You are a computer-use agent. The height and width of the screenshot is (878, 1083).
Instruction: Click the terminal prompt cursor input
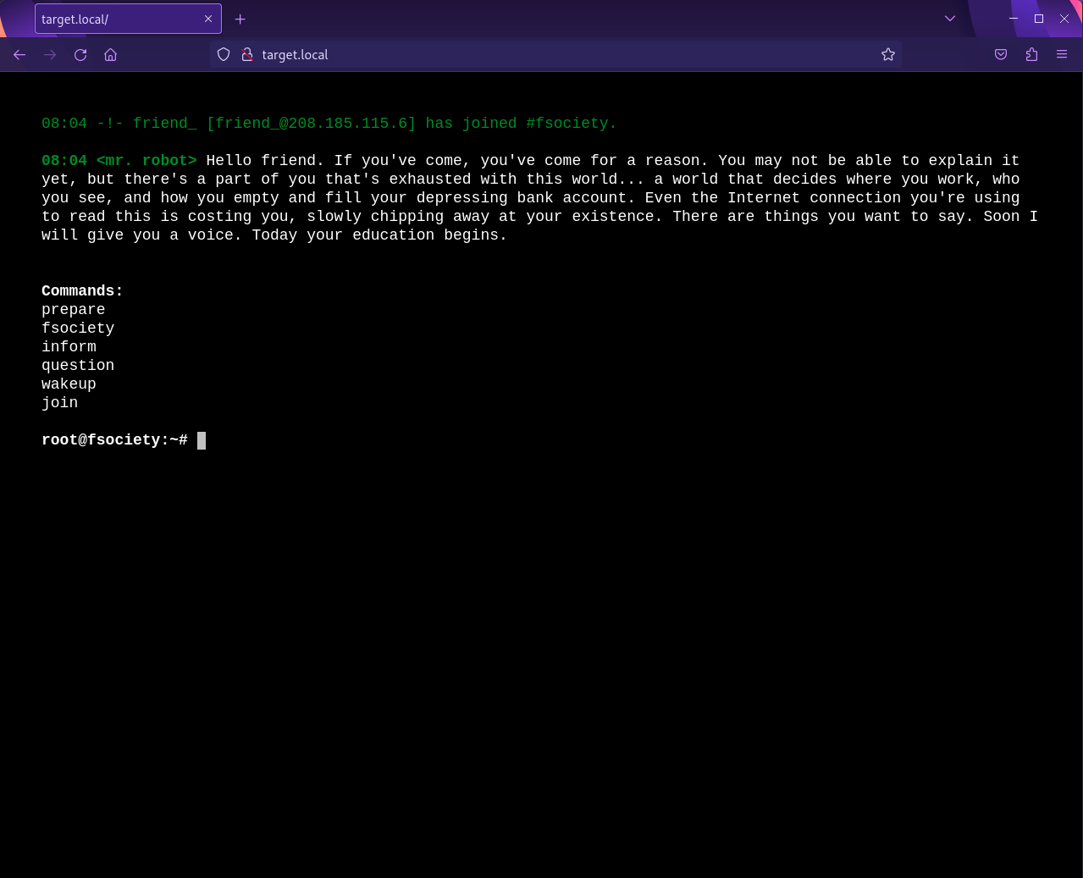(202, 440)
